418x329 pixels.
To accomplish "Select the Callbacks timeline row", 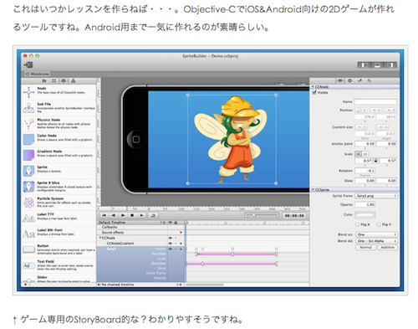I will coord(140,227).
